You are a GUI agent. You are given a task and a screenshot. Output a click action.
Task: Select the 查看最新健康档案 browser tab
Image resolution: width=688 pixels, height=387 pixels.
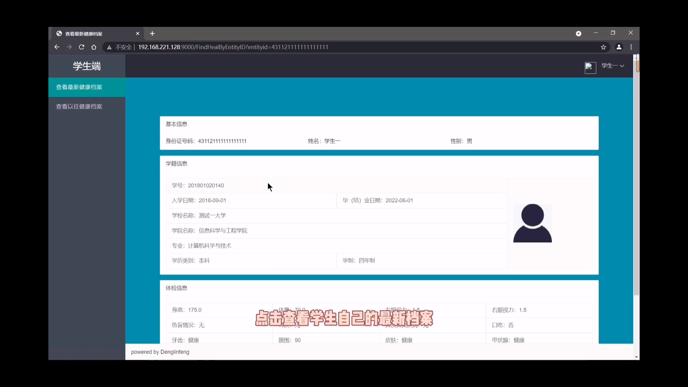[97, 33]
